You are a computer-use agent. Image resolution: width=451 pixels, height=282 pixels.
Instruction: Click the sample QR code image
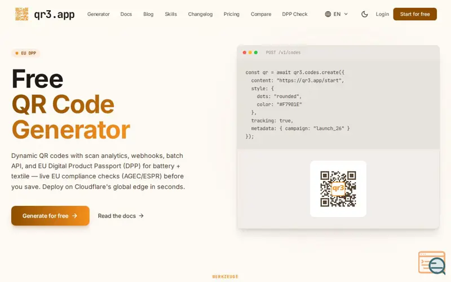338,189
